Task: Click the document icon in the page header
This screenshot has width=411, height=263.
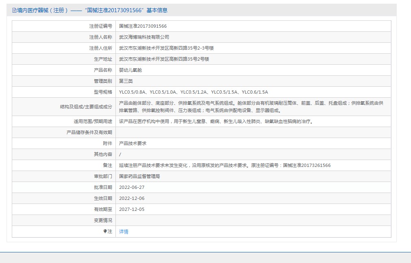Action: click(x=14, y=11)
